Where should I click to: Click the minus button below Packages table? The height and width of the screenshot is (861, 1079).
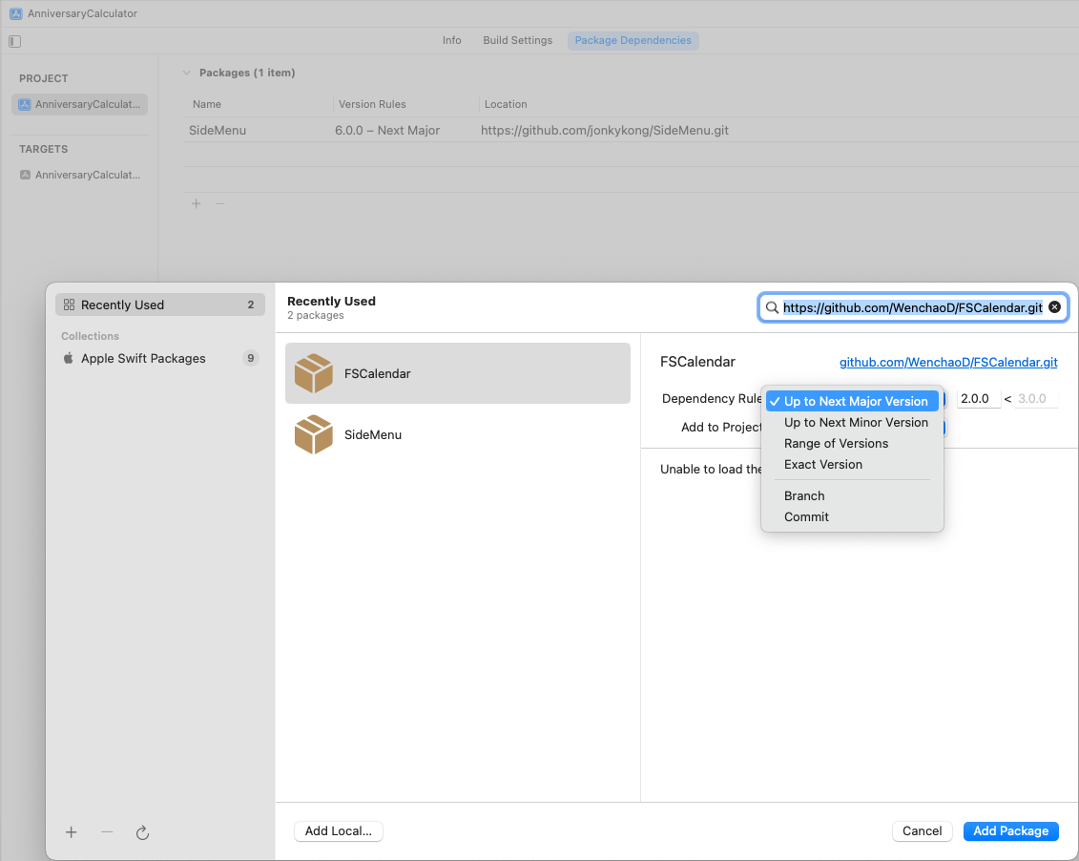tap(220, 203)
